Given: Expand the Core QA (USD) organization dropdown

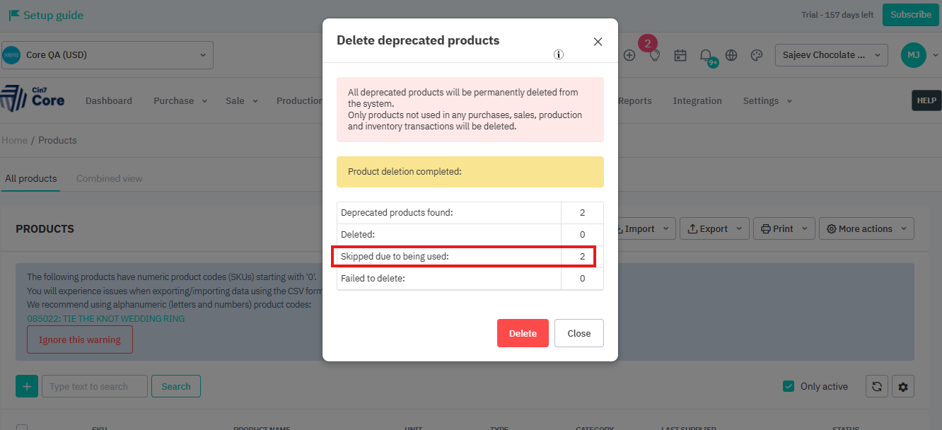Looking at the screenshot, I should (x=107, y=55).
